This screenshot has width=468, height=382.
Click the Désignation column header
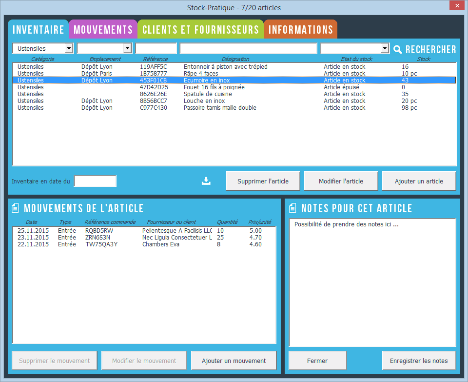[x=235, y=59]
